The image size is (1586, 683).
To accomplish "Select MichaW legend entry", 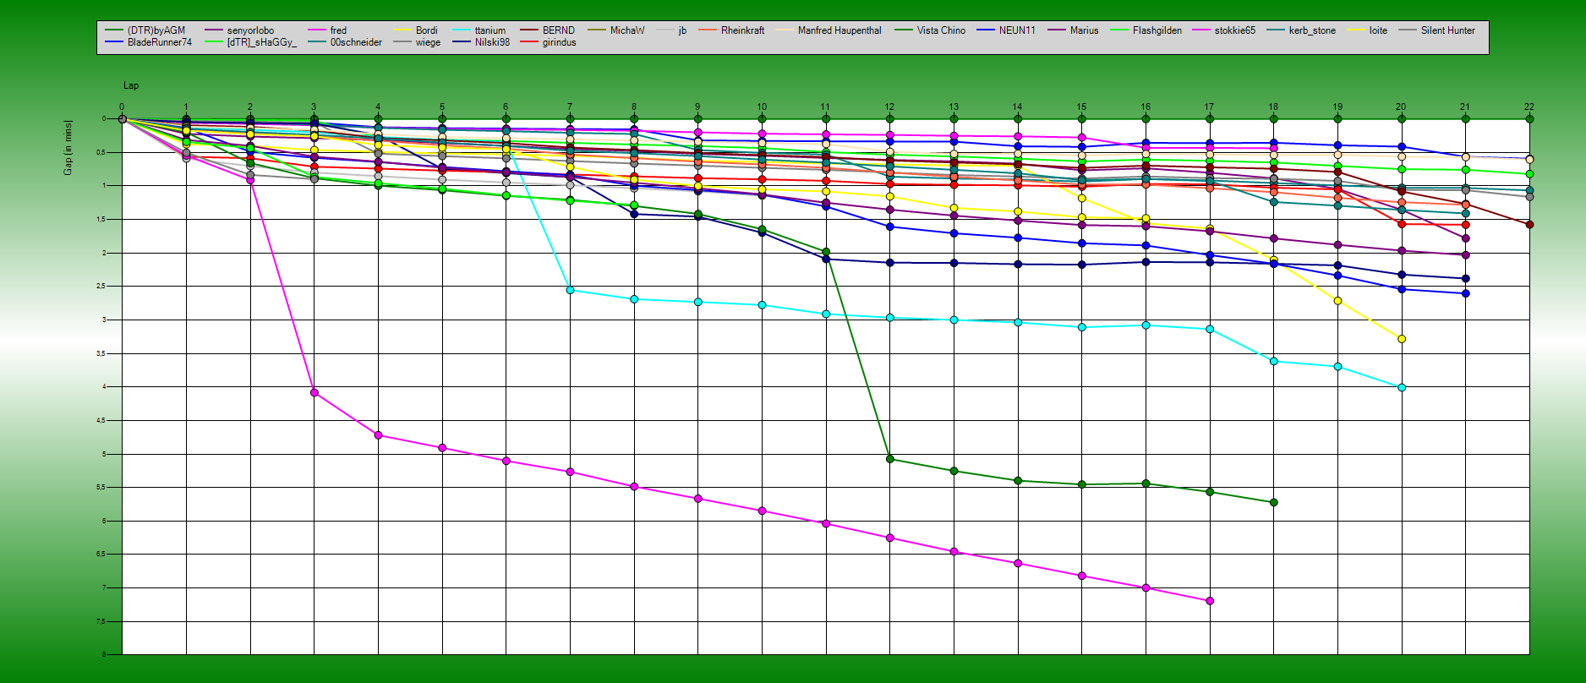I will [x=615, y=30].
